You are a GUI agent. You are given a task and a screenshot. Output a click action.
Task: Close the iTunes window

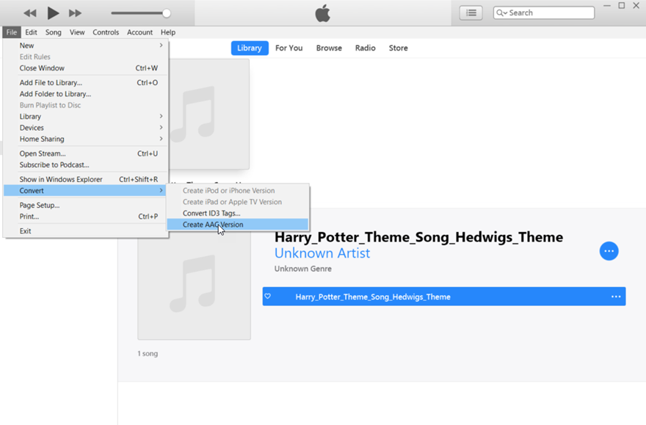pyautogui.click(x=636, y=6)
